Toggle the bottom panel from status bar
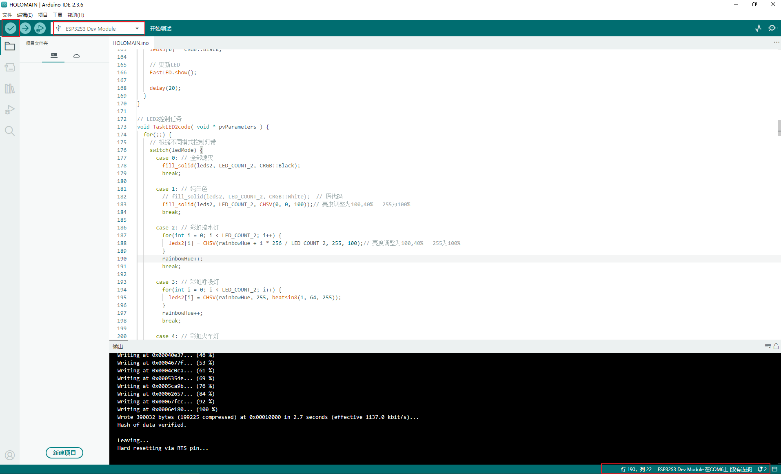 (x=774, y=469)
